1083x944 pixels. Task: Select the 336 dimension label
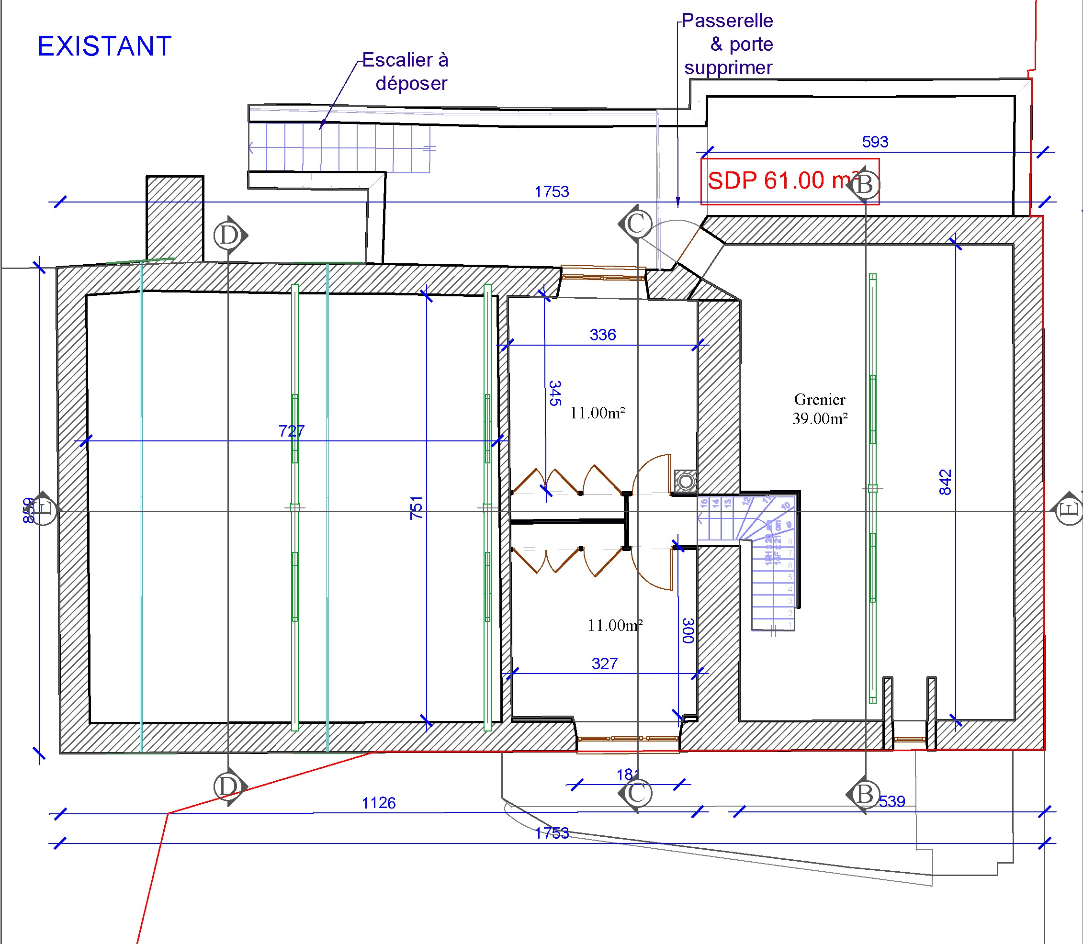click(603, 335)
